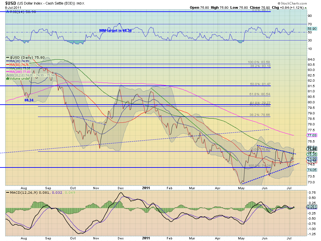
Task: Select the RSI(14) 58.90 indicator label
Action: pyautogui.click(x=23, y=12)
